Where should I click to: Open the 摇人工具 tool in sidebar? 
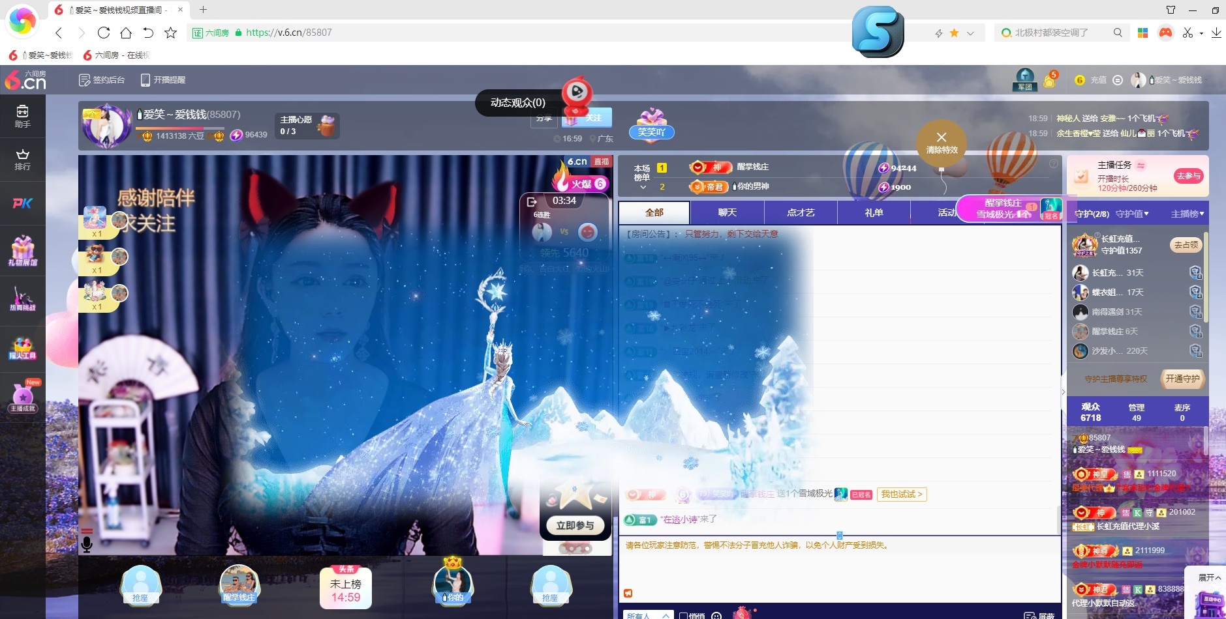pos(22,349)
